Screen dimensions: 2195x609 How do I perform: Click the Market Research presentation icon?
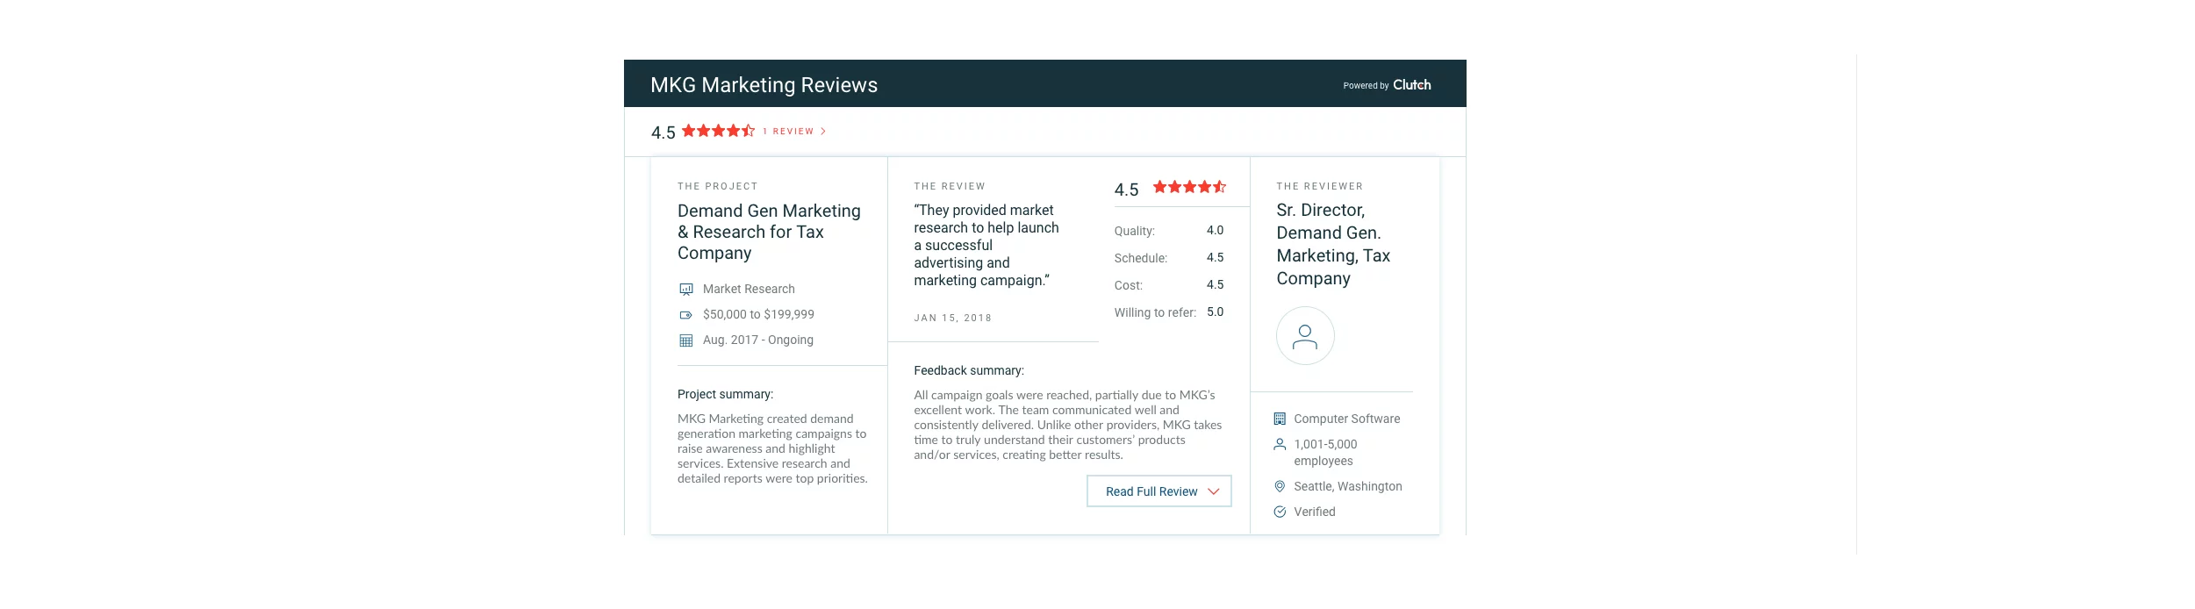(x=686, y=290)
